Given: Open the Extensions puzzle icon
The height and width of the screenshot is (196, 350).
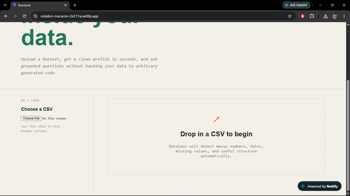Looking at the screenshot, I should tap(312, 16).
